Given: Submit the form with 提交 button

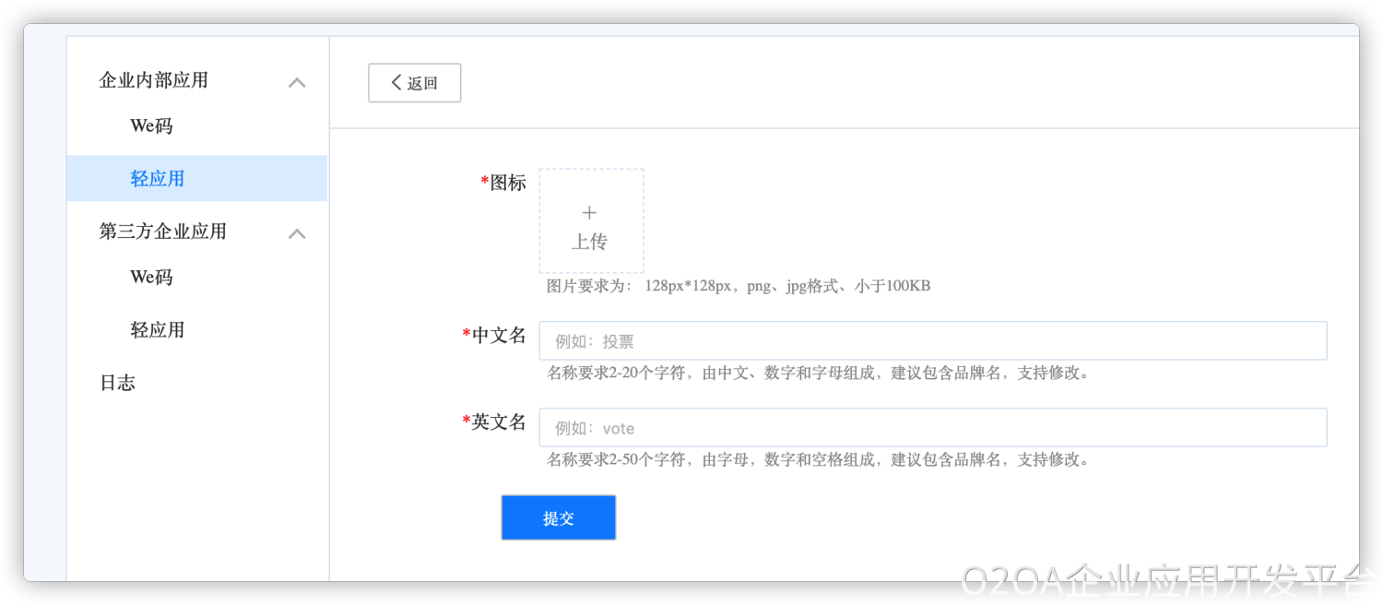Looking at the screenshot, I should (558, 518).
